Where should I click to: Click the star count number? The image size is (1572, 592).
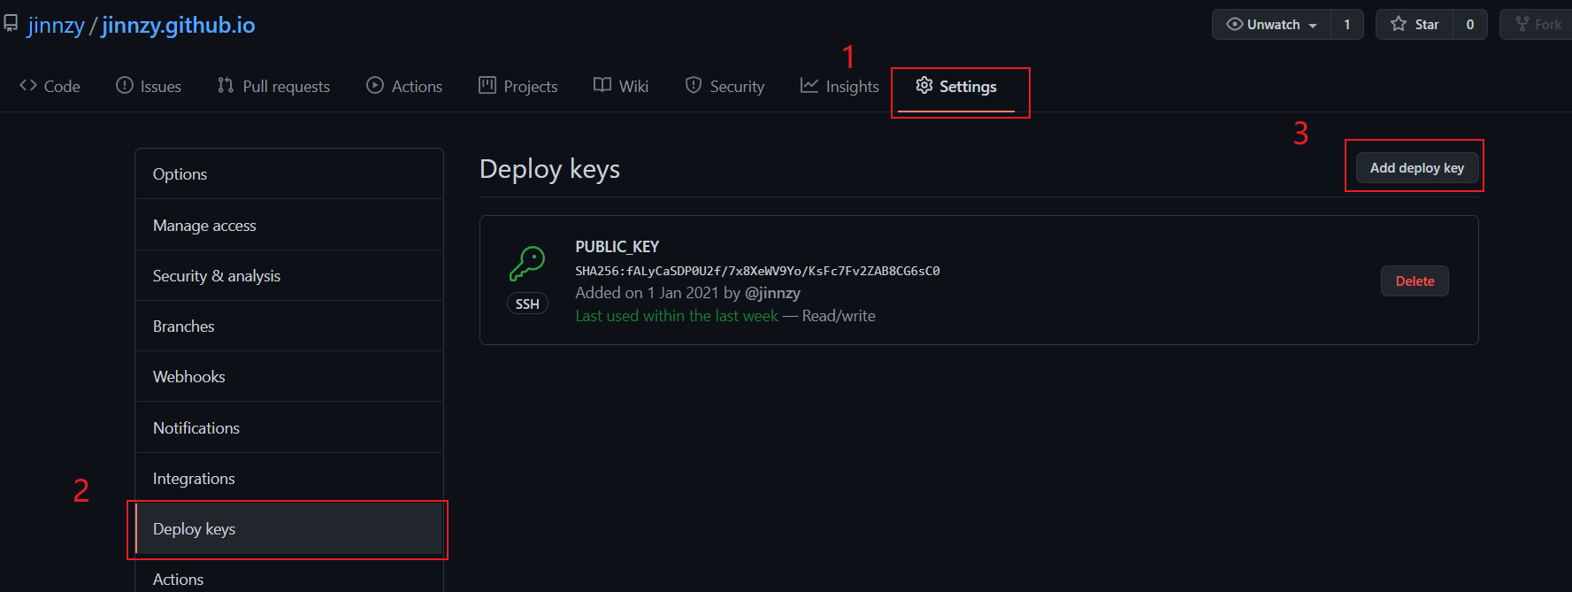[x=1469, y=25]
